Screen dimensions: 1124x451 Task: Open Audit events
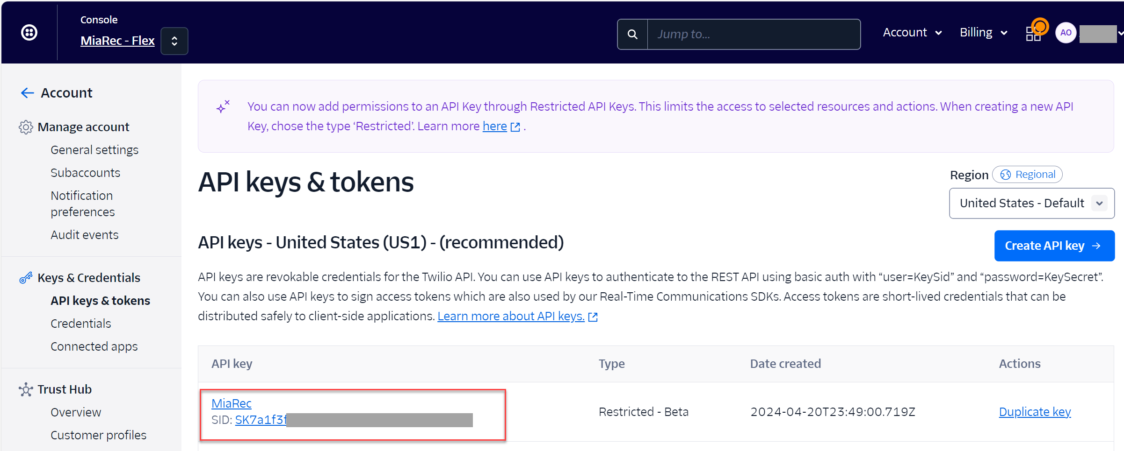(x=85, y=235)
